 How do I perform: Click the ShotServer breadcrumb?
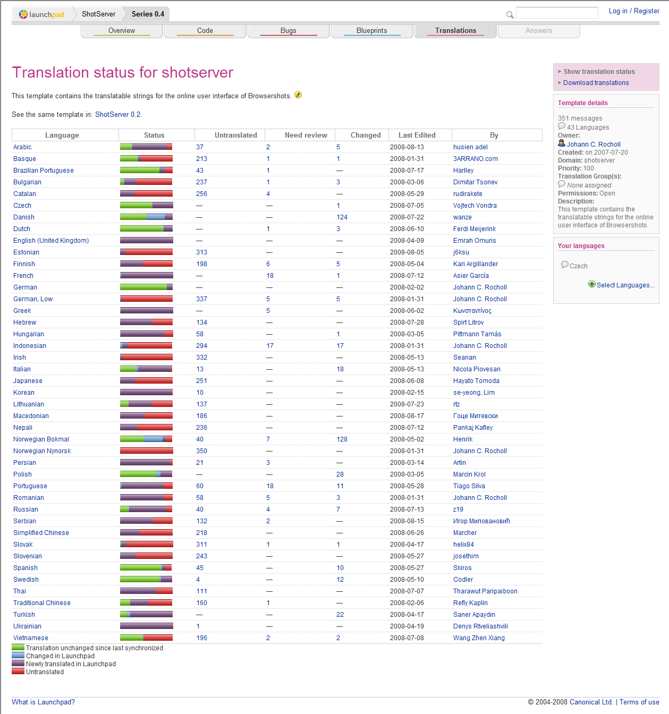(x=98, y=14)
